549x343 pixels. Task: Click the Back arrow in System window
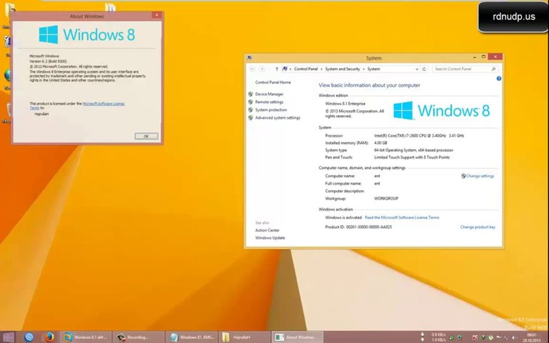[x=252, y=69]
